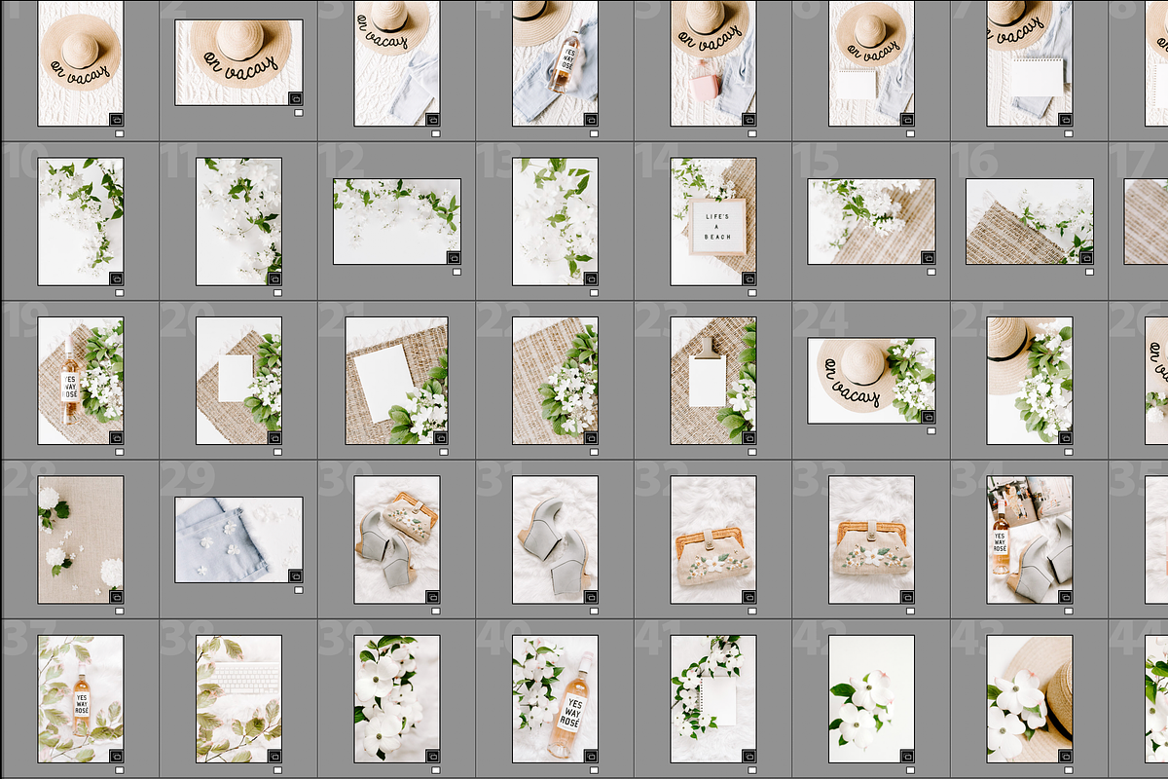Click the badge icon on thumbnail 13

[x=591, y=278]
